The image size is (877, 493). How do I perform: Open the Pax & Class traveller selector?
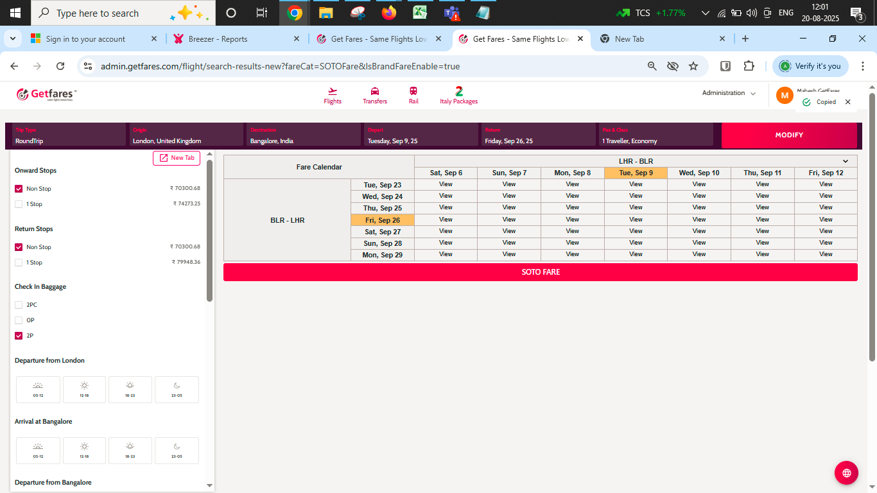click(x=655, y=135)
